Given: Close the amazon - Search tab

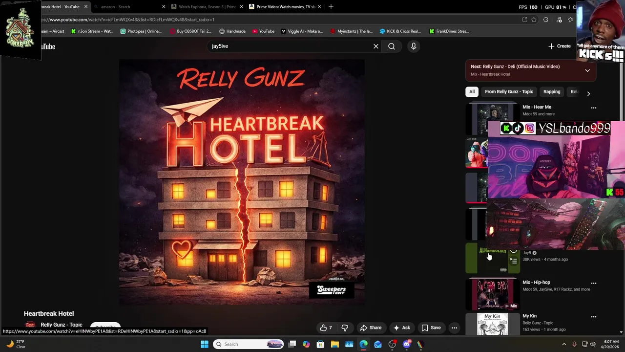Looking at the screenshot, I should tap(164, 7).
